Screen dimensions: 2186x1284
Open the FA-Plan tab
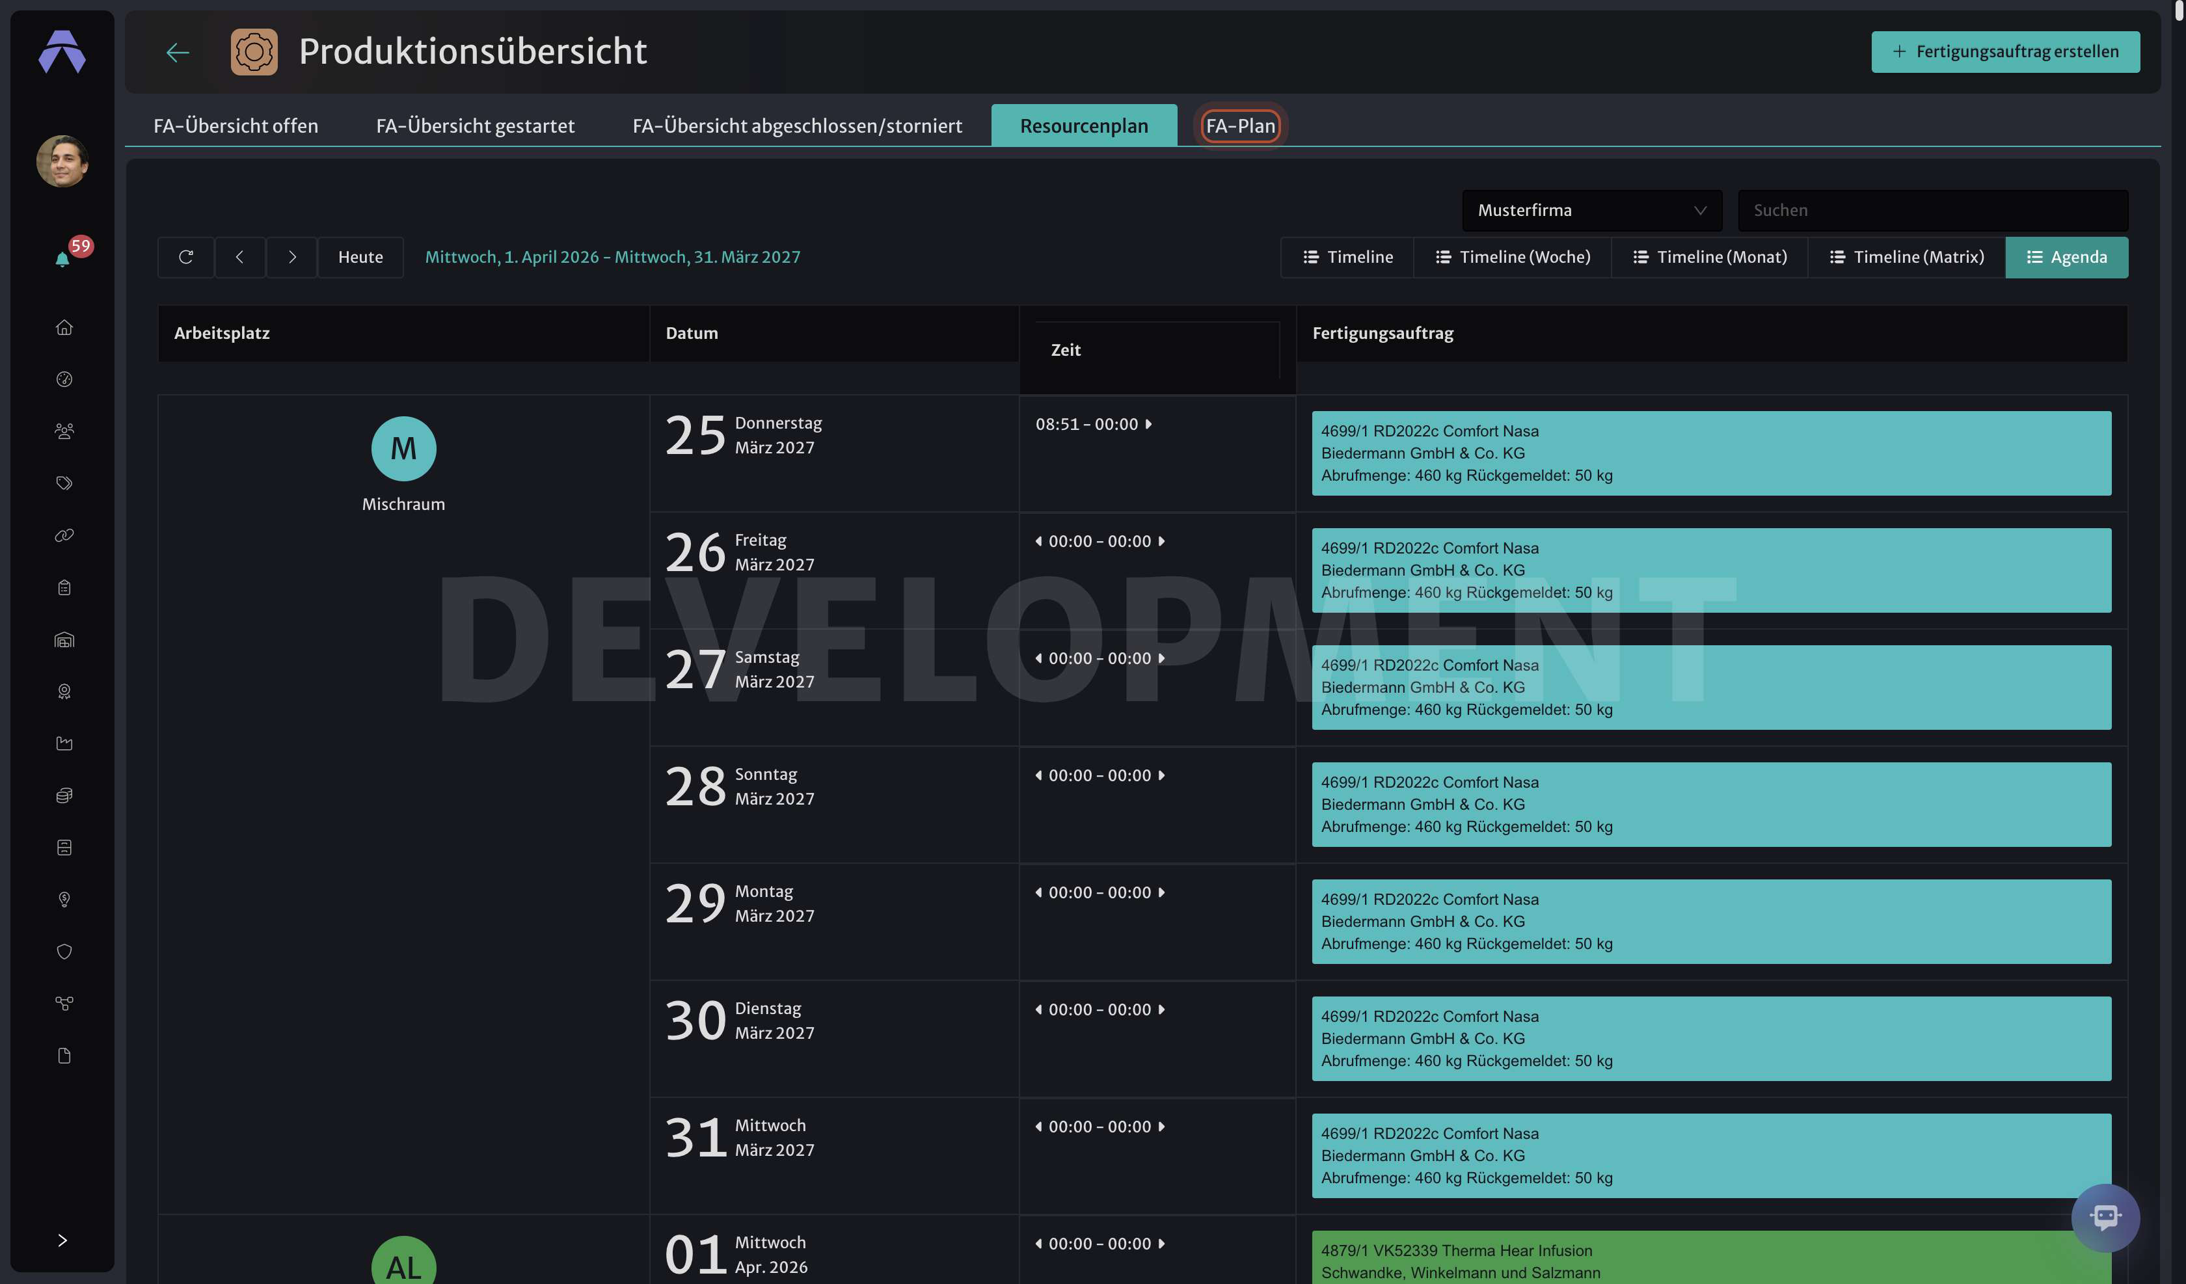[1241, 126]
